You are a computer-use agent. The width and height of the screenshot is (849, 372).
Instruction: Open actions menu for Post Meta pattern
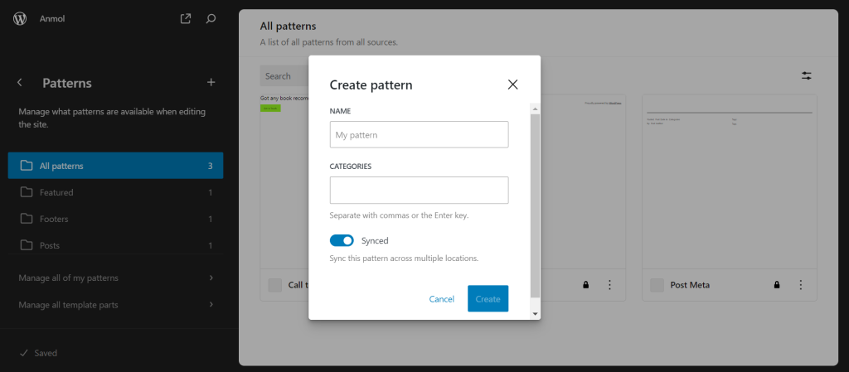(801, 285)
